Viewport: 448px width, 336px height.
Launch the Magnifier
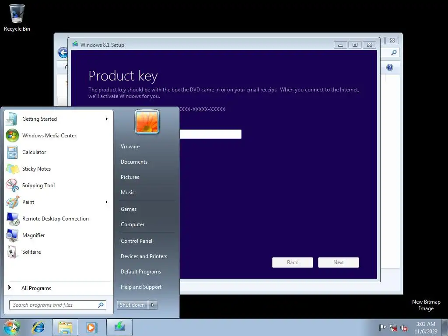coord(59,235)
